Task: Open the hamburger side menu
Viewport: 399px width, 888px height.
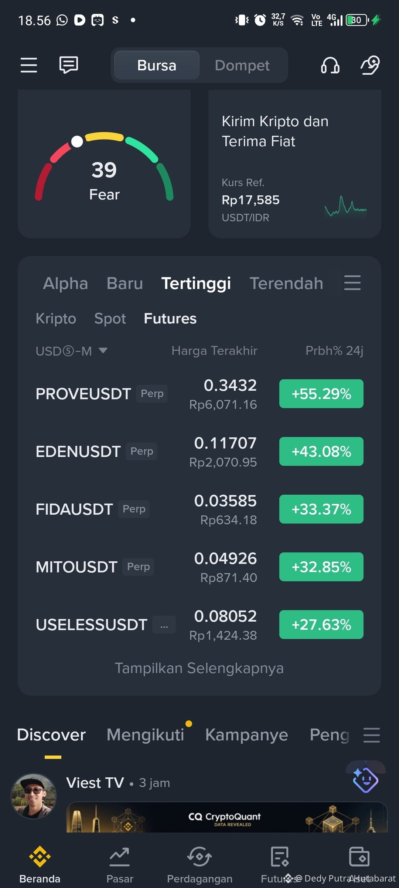Action: pos(29,65)
